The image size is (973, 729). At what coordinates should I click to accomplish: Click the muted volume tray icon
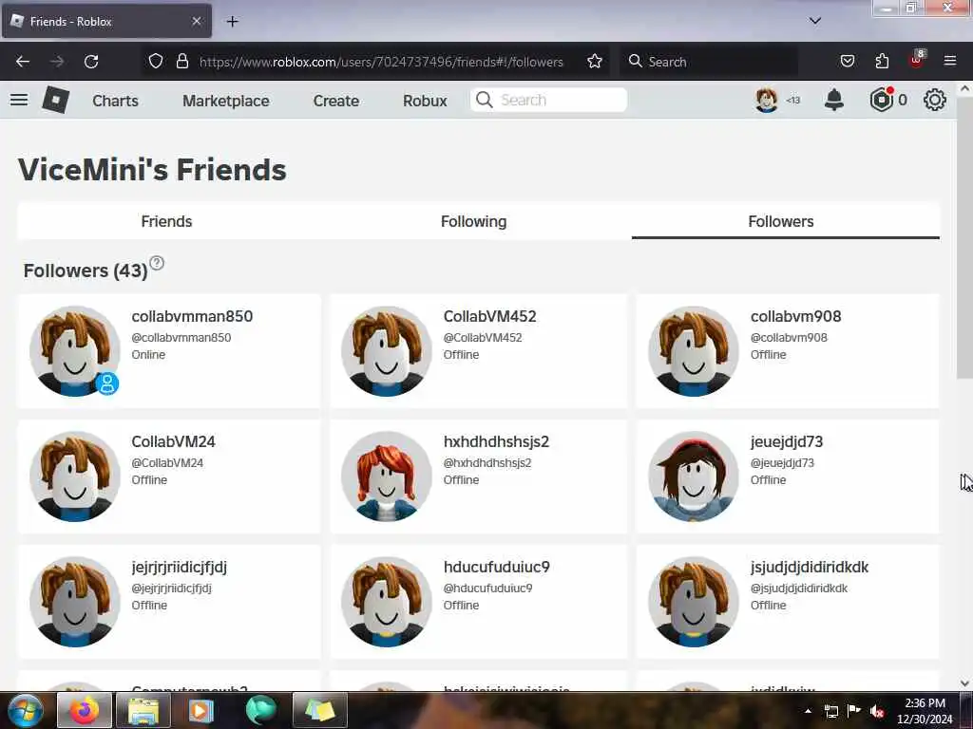pyautogui.click(x=877, y=711)
